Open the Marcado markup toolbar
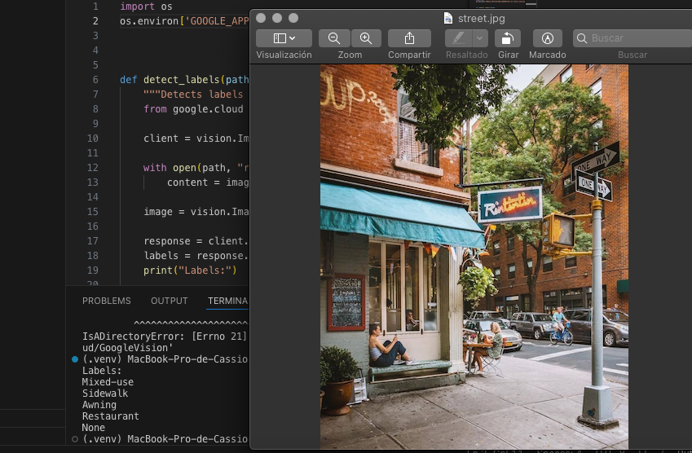This screenshot has width=692, height=453. 547,38
